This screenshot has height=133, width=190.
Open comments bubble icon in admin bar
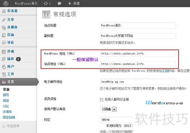coord(59,4)
